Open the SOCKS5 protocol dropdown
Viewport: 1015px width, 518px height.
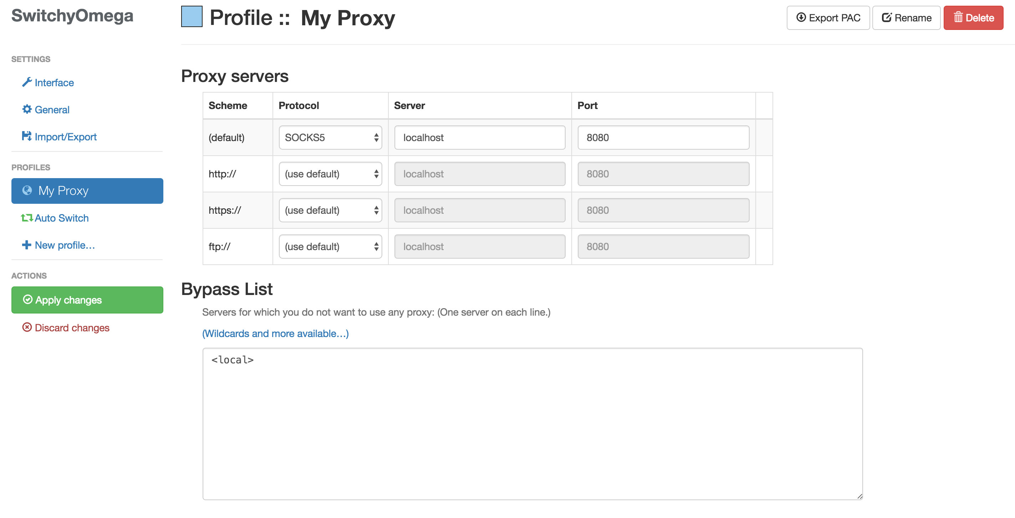coord(330,138)
